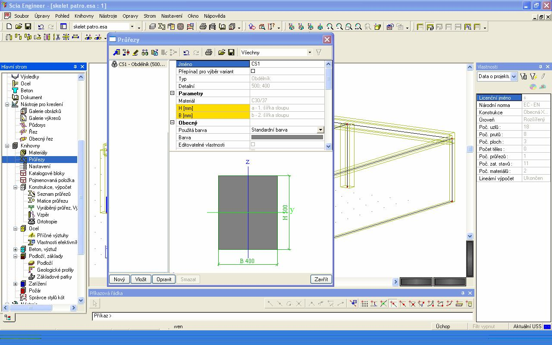
Task: Set view in X direction
Action: (x=292, y=27)
